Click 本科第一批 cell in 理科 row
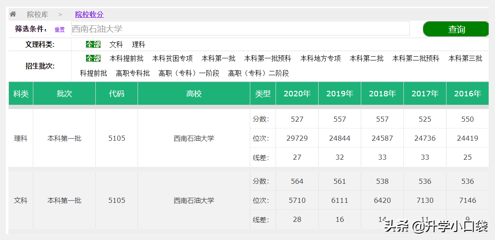Image resolution: width=495 pixels, height=240 pixels. coord(65,138)
